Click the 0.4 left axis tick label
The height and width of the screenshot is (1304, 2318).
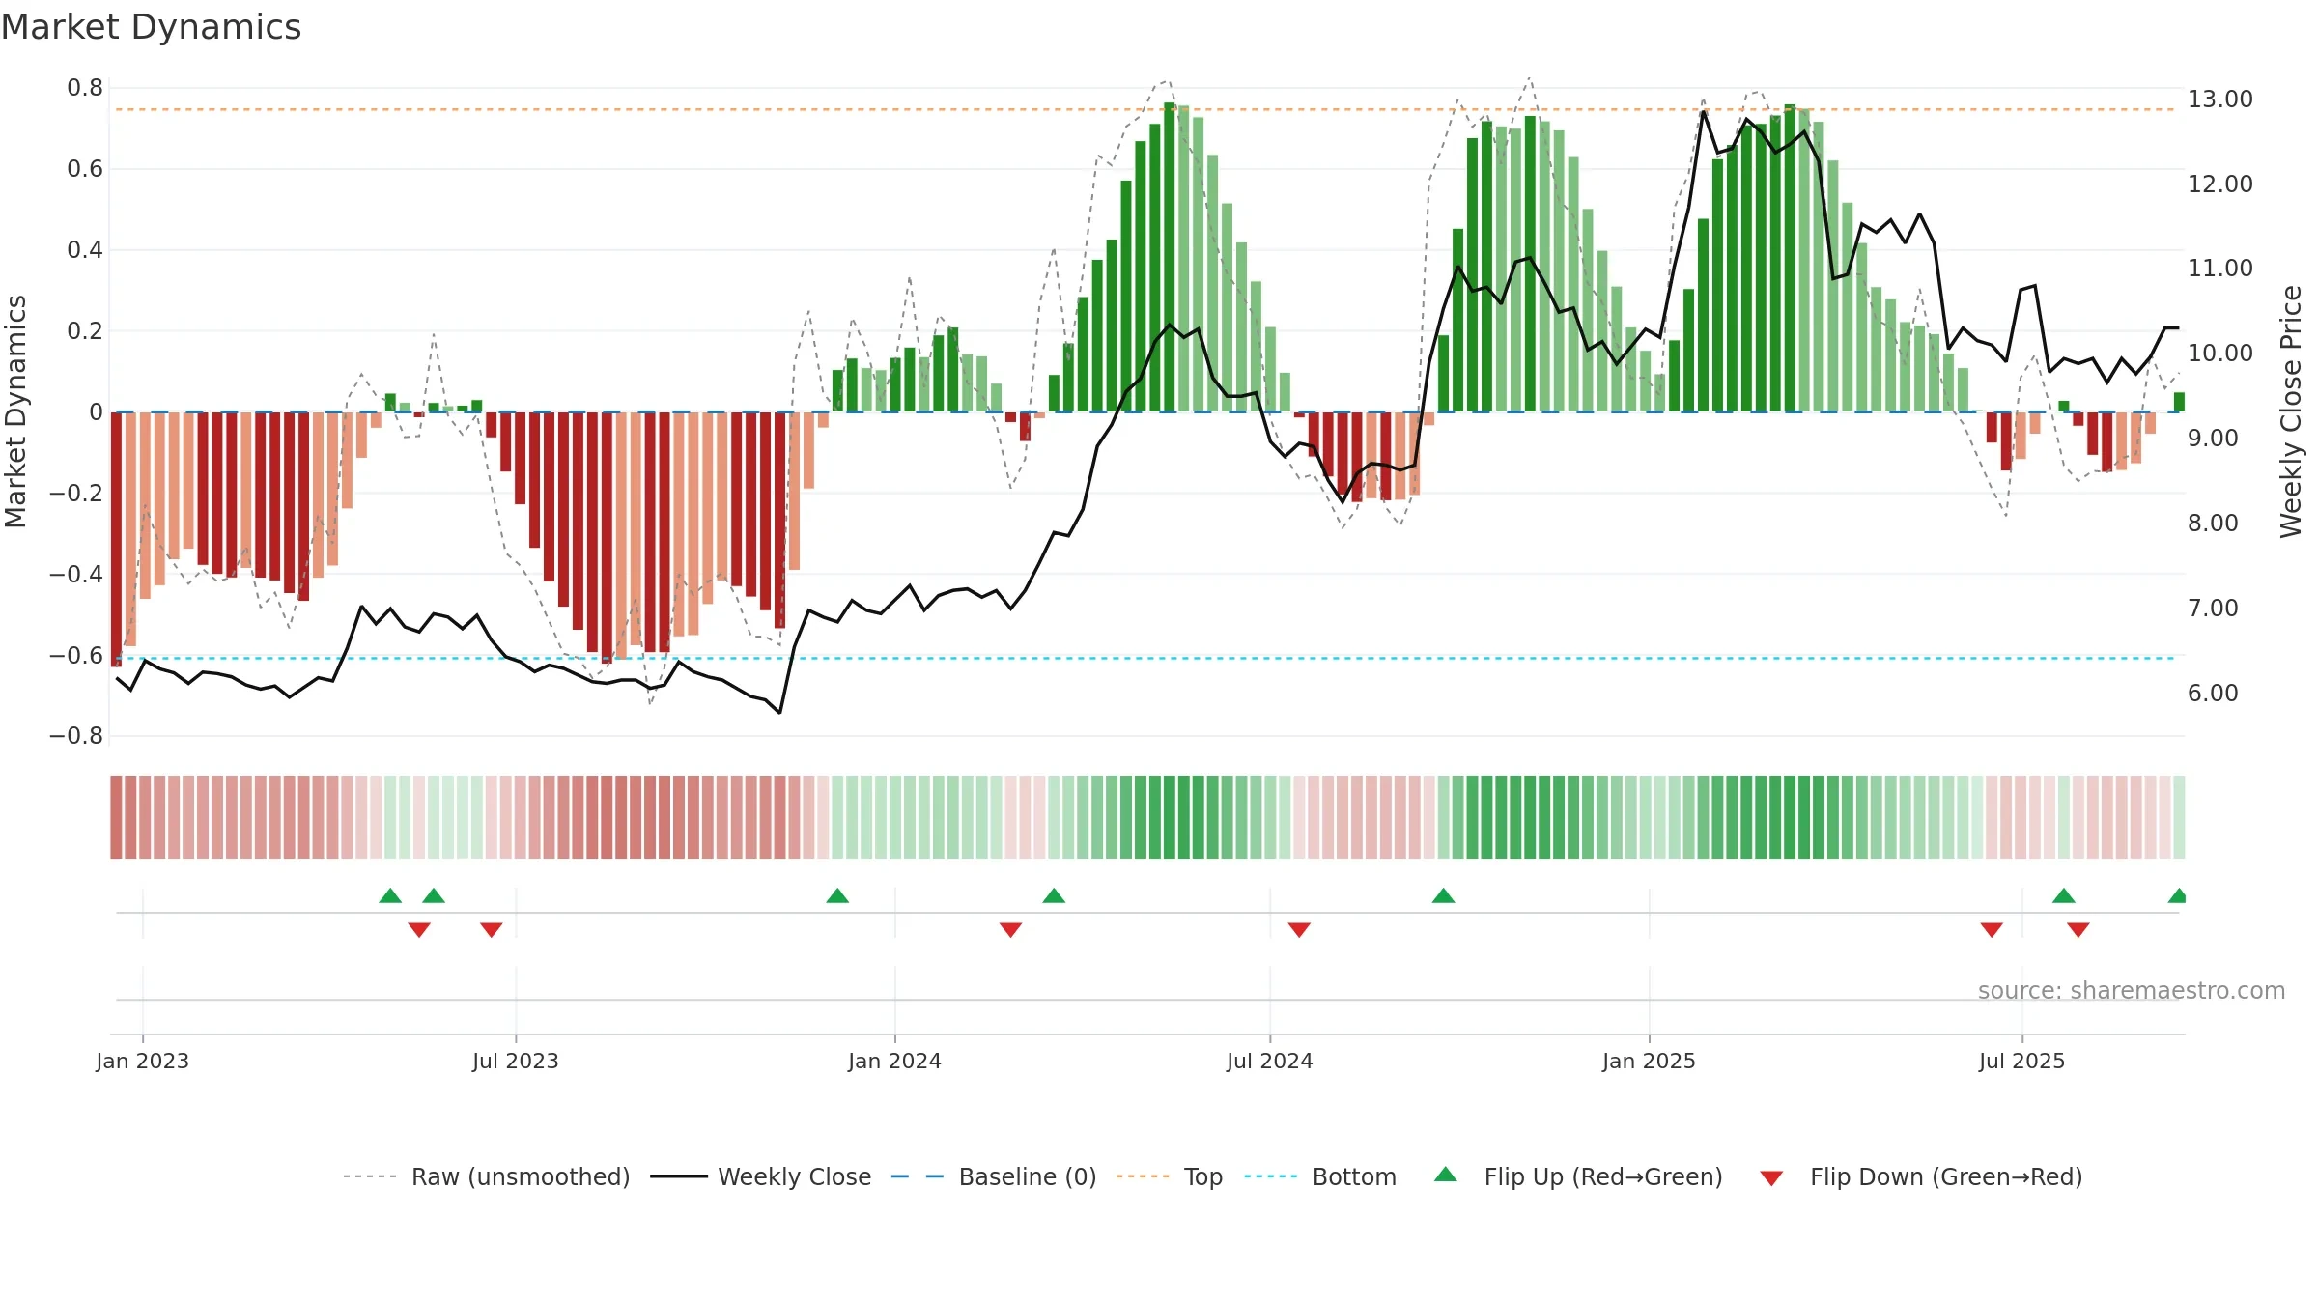coord(85,250)
